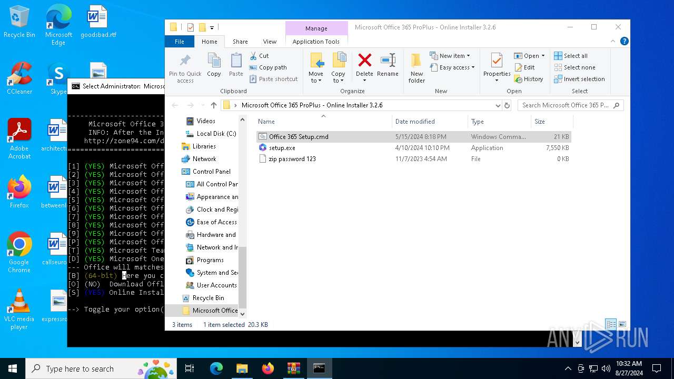
Task: Select Office 365 Setup.cmd file
Action: [414, 137]
